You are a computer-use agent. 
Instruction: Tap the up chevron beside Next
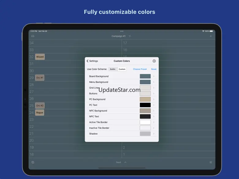click(x=125, y=162)
